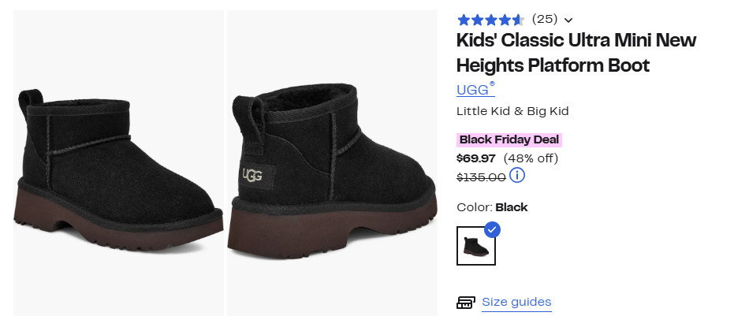Click the Little Kid & Big Kid text
The width and height of the screenshot is (734, 316).
pyautogui.click(x=512, y=111)
